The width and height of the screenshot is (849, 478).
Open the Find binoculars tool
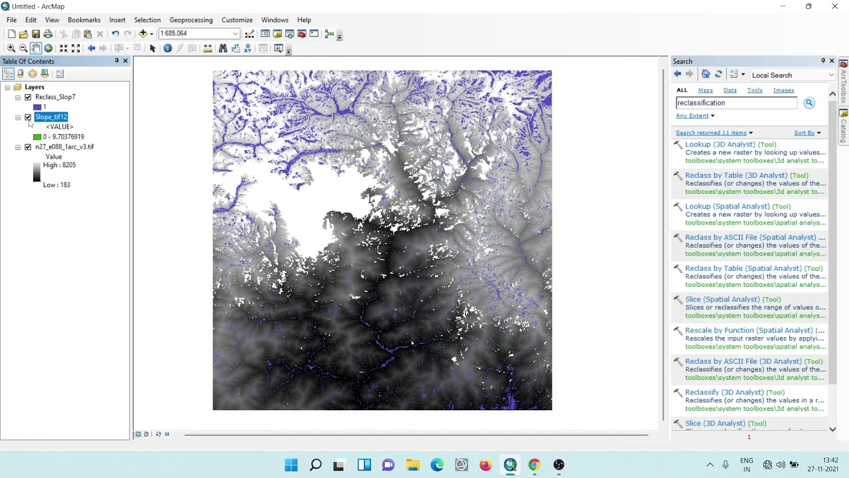pos(223,48)
